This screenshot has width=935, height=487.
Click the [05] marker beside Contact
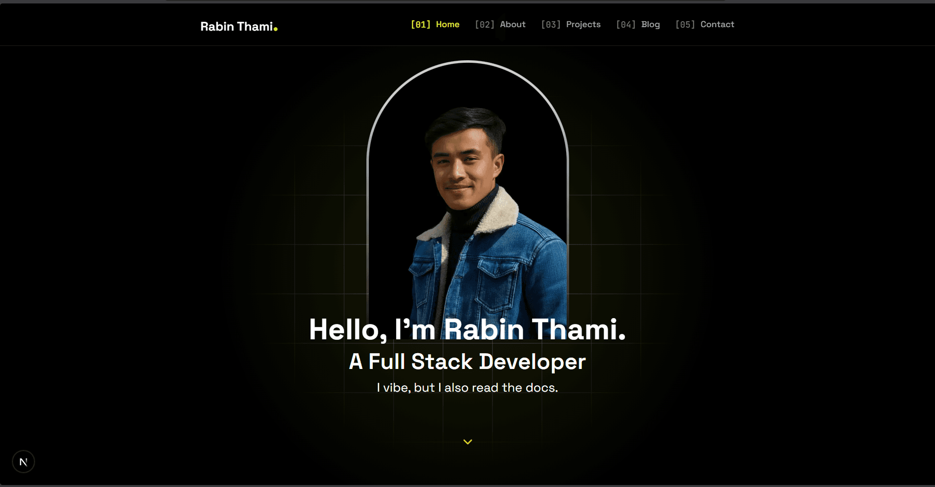coord(685,24)
